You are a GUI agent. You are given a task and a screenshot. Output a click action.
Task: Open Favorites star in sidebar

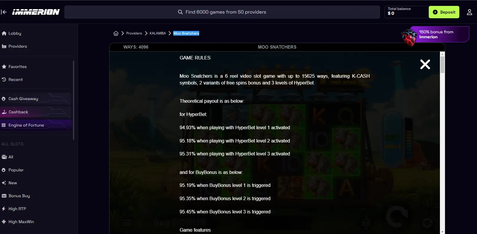click(x=14, y=67)
